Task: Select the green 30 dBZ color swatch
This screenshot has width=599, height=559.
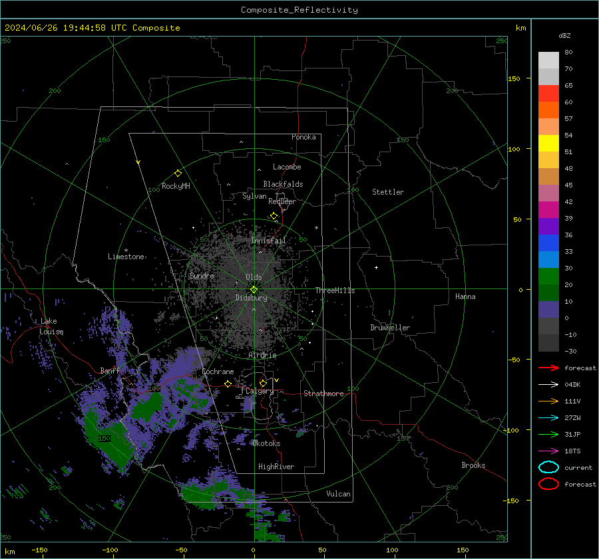Action: click(548, 277)
